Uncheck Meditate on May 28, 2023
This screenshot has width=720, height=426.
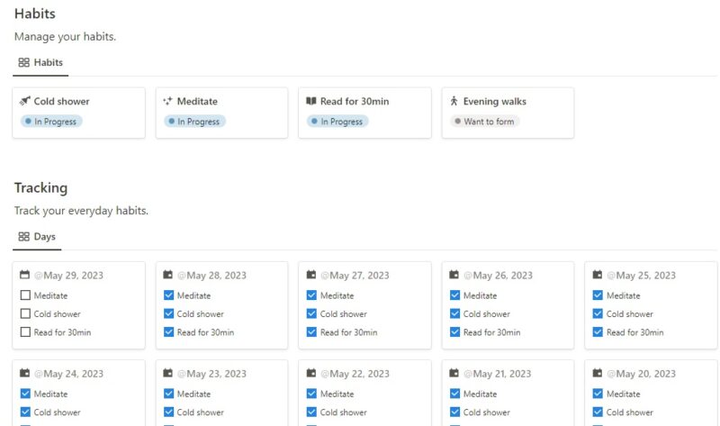[168, 295]
